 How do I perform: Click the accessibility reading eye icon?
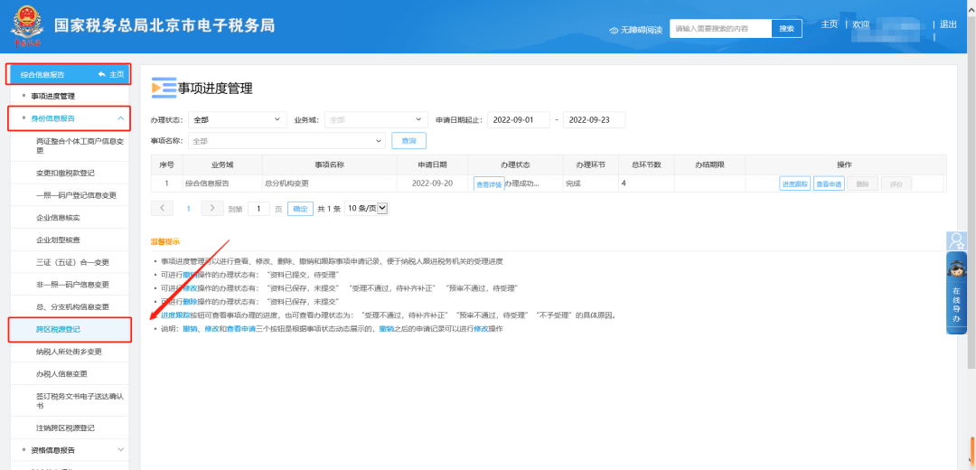[613, 30]
